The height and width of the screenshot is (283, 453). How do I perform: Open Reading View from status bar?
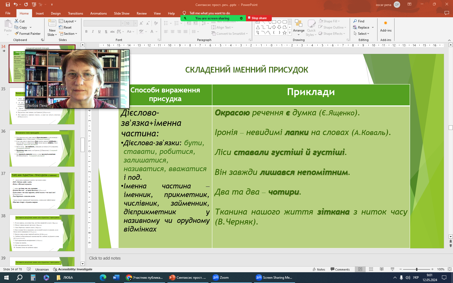coord(382,269)
